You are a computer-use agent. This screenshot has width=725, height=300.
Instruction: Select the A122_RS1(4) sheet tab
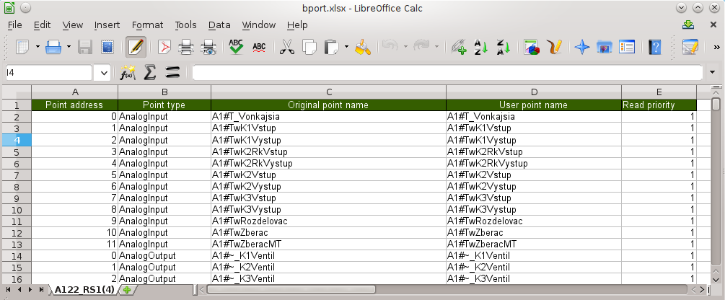[x=83, y=290]
